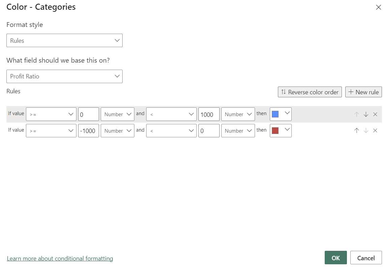Viewport: 386px width, 270px height.
Task: Move the first rule down with arrow
Action: point(366,114)
